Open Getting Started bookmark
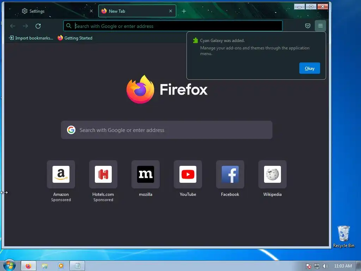361x271 pixels. 75,38
